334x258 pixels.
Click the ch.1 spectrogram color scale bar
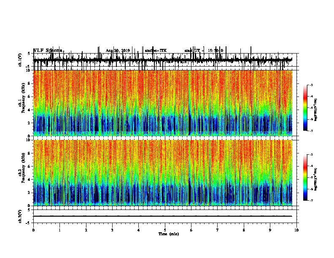click(305, 108)
